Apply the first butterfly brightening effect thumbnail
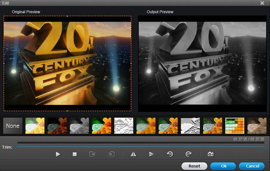This screenshot has width=270, height=171. (x=35, y=126)
